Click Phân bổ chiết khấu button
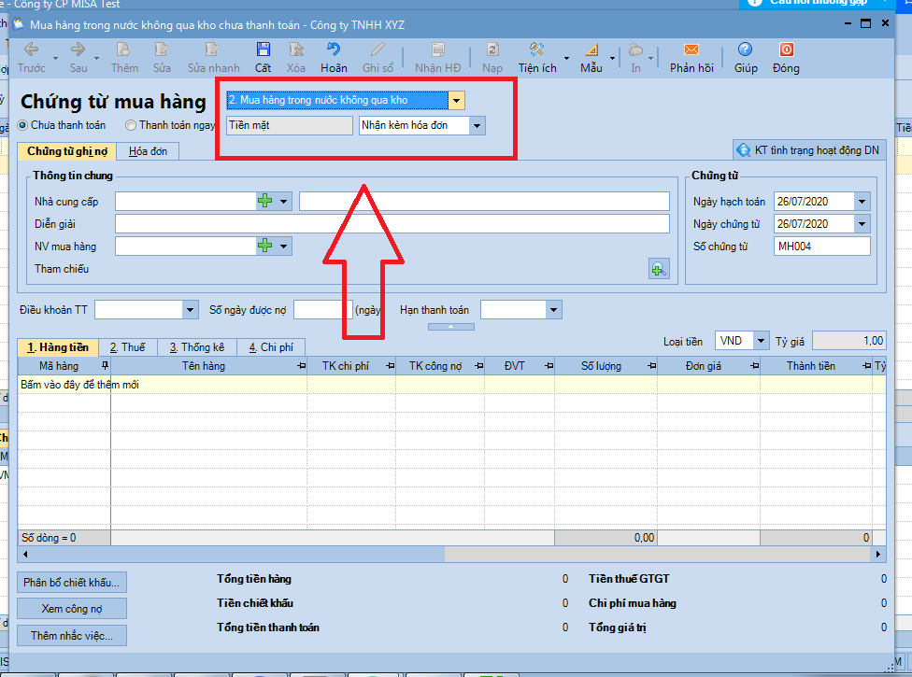The width and height of the screenshot is (912, 677). point(72,583)
